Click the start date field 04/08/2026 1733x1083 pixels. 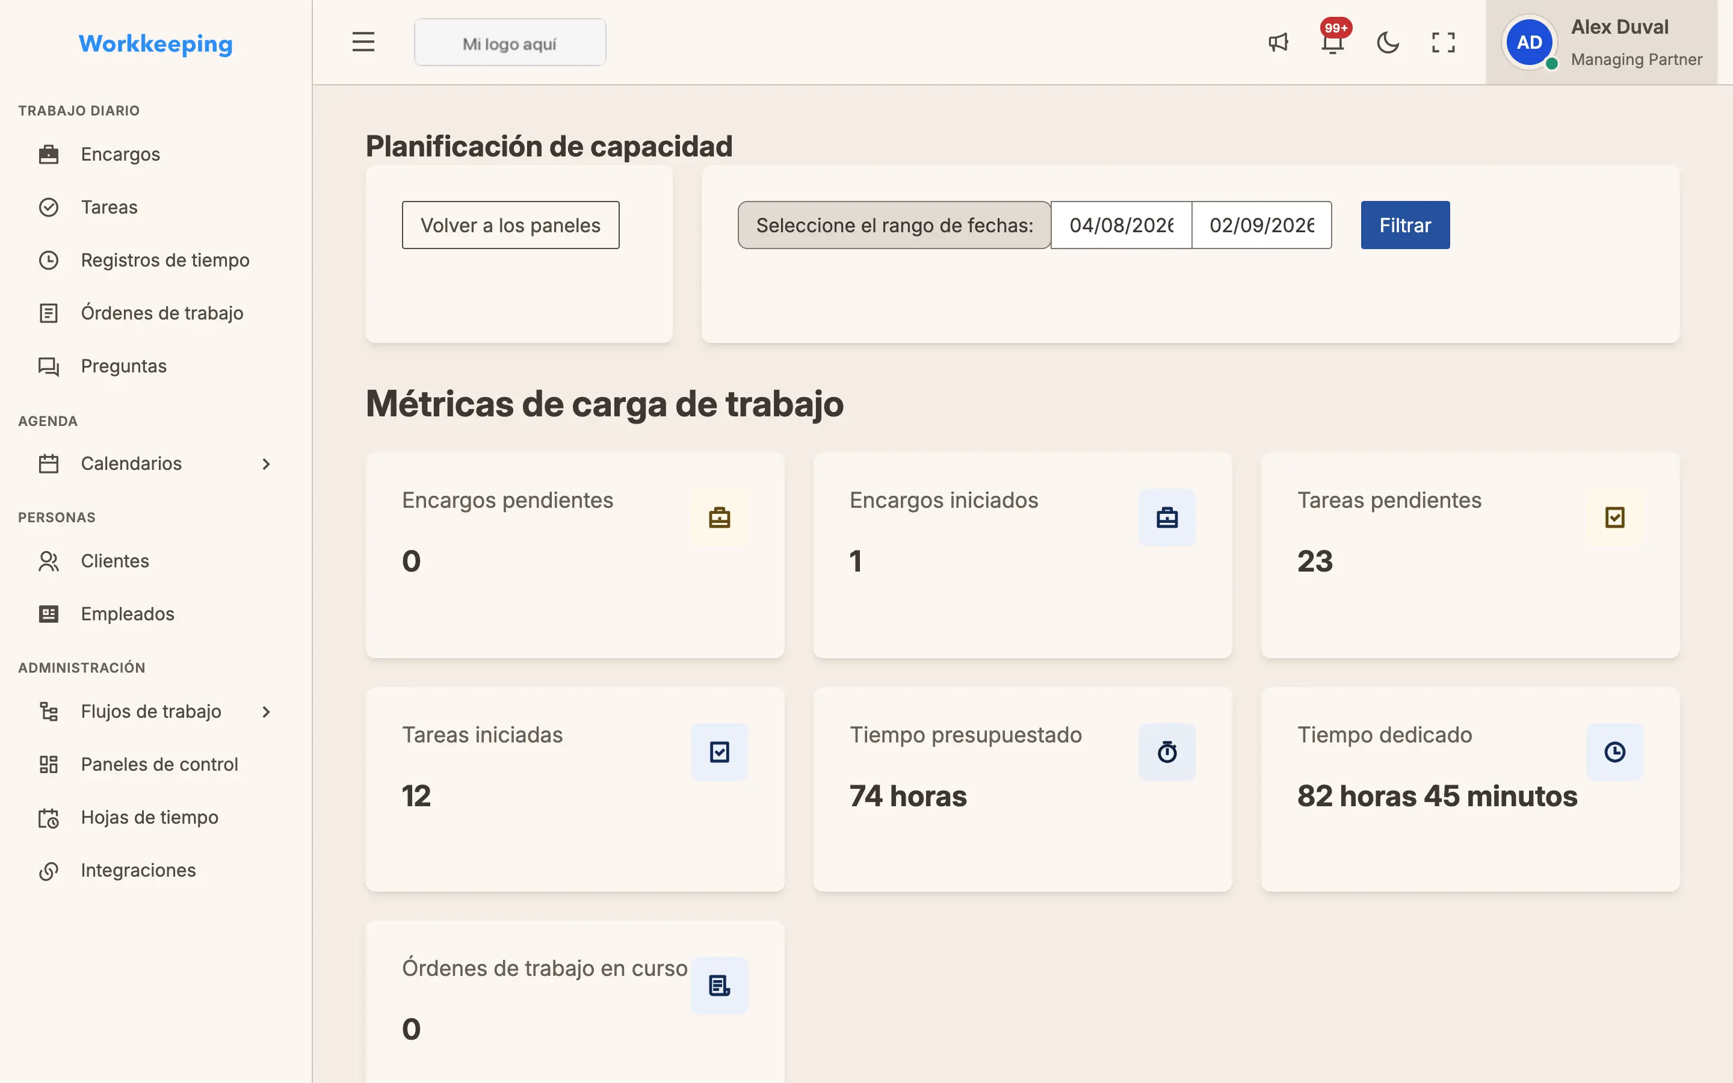(1122, 225)
